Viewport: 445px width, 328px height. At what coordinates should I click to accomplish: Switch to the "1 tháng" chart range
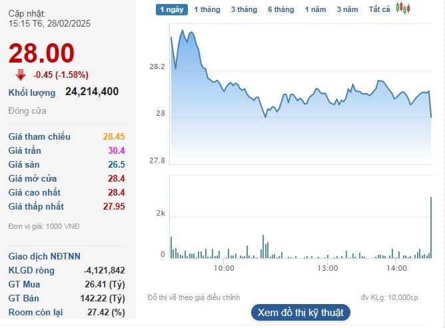point(207,9)
